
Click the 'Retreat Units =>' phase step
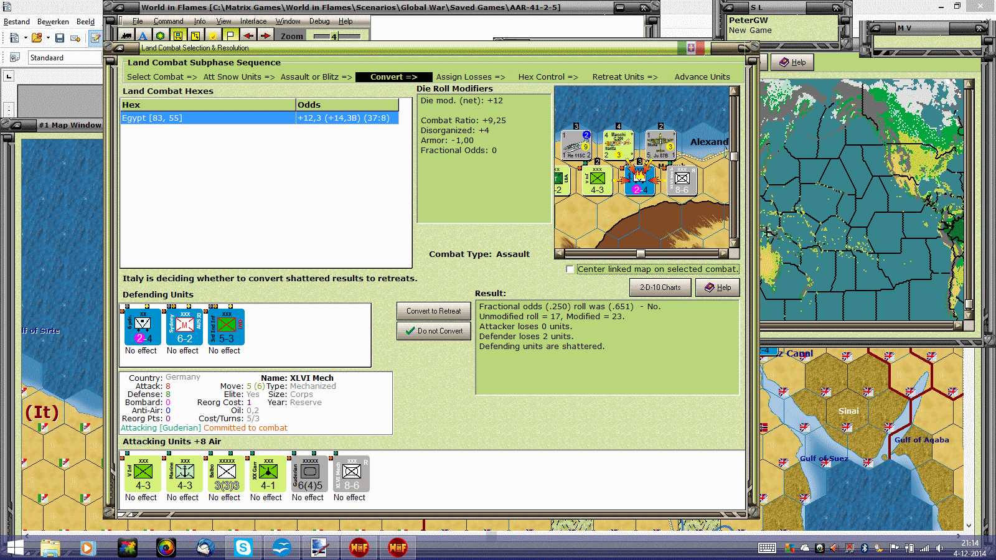tap(625, 77)
